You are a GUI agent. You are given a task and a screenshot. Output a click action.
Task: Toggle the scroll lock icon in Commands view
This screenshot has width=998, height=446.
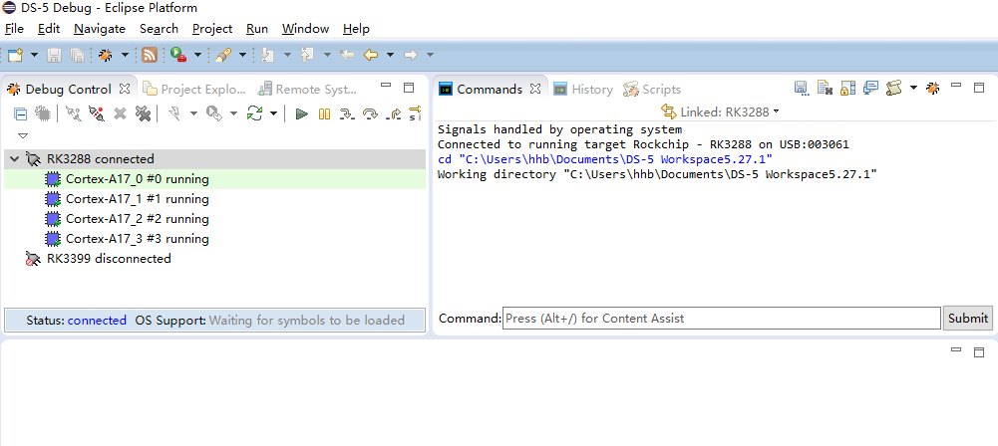pyautogui.click(x=847, y=89)
